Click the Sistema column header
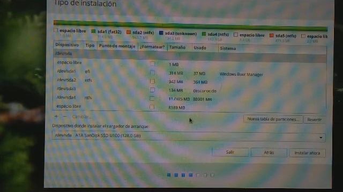 tap(228, 49)
